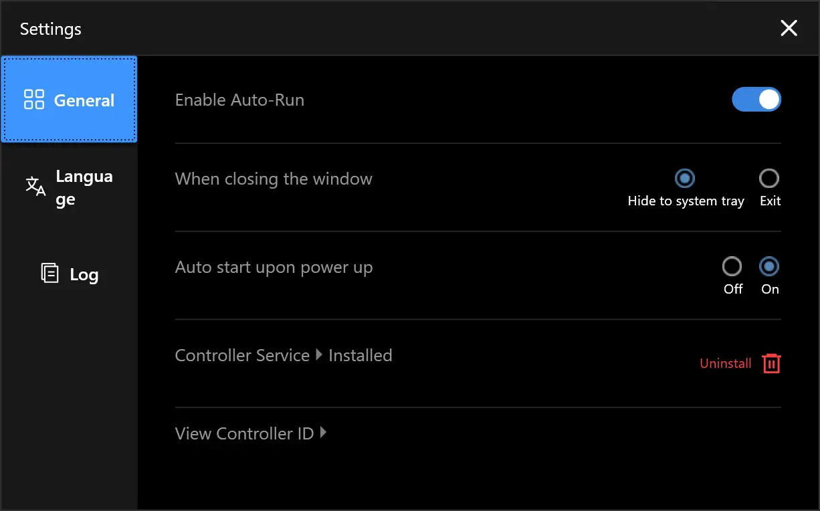Click the Controller Service label
The height and width of the screenshot is (511, 820).
242,355
